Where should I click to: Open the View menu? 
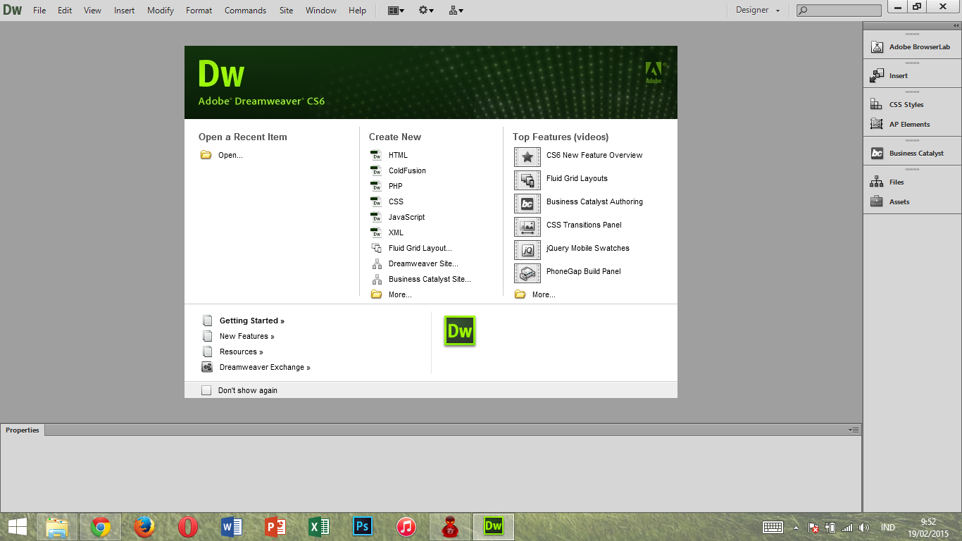[x=92, y=11]
